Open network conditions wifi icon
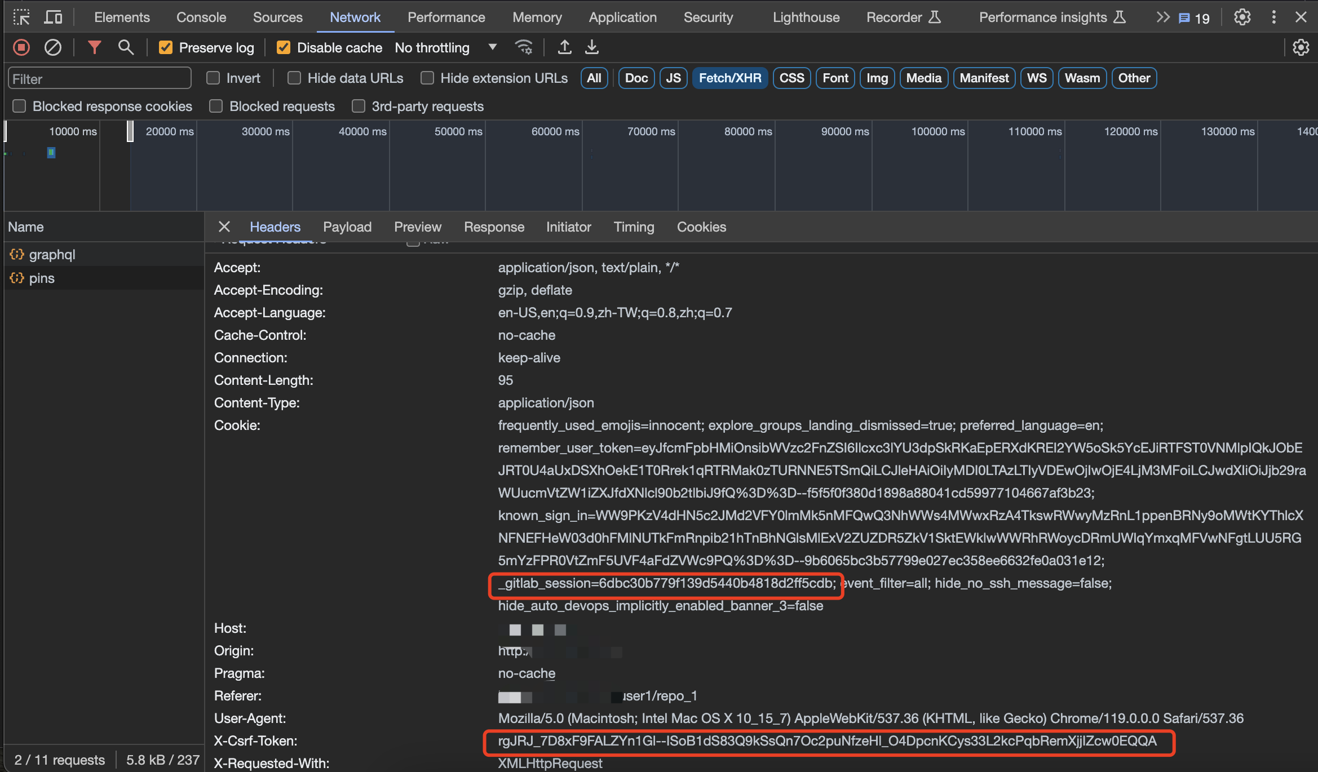The image size is (1318, 772). coord(524,47)
